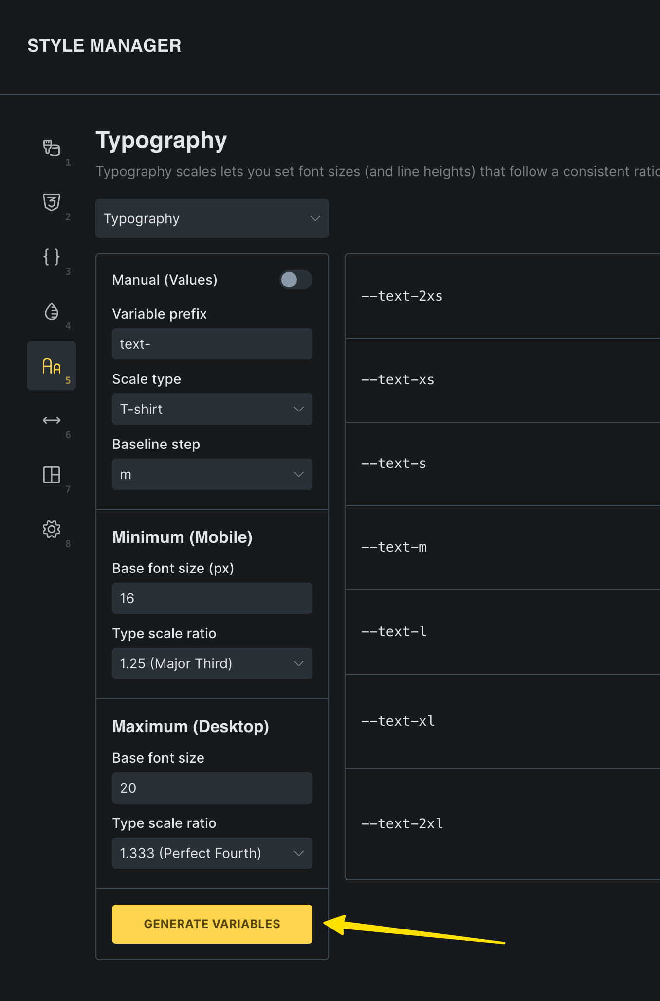Open the curly braces variables icon
660x1001 pixels.
point(52,257)
